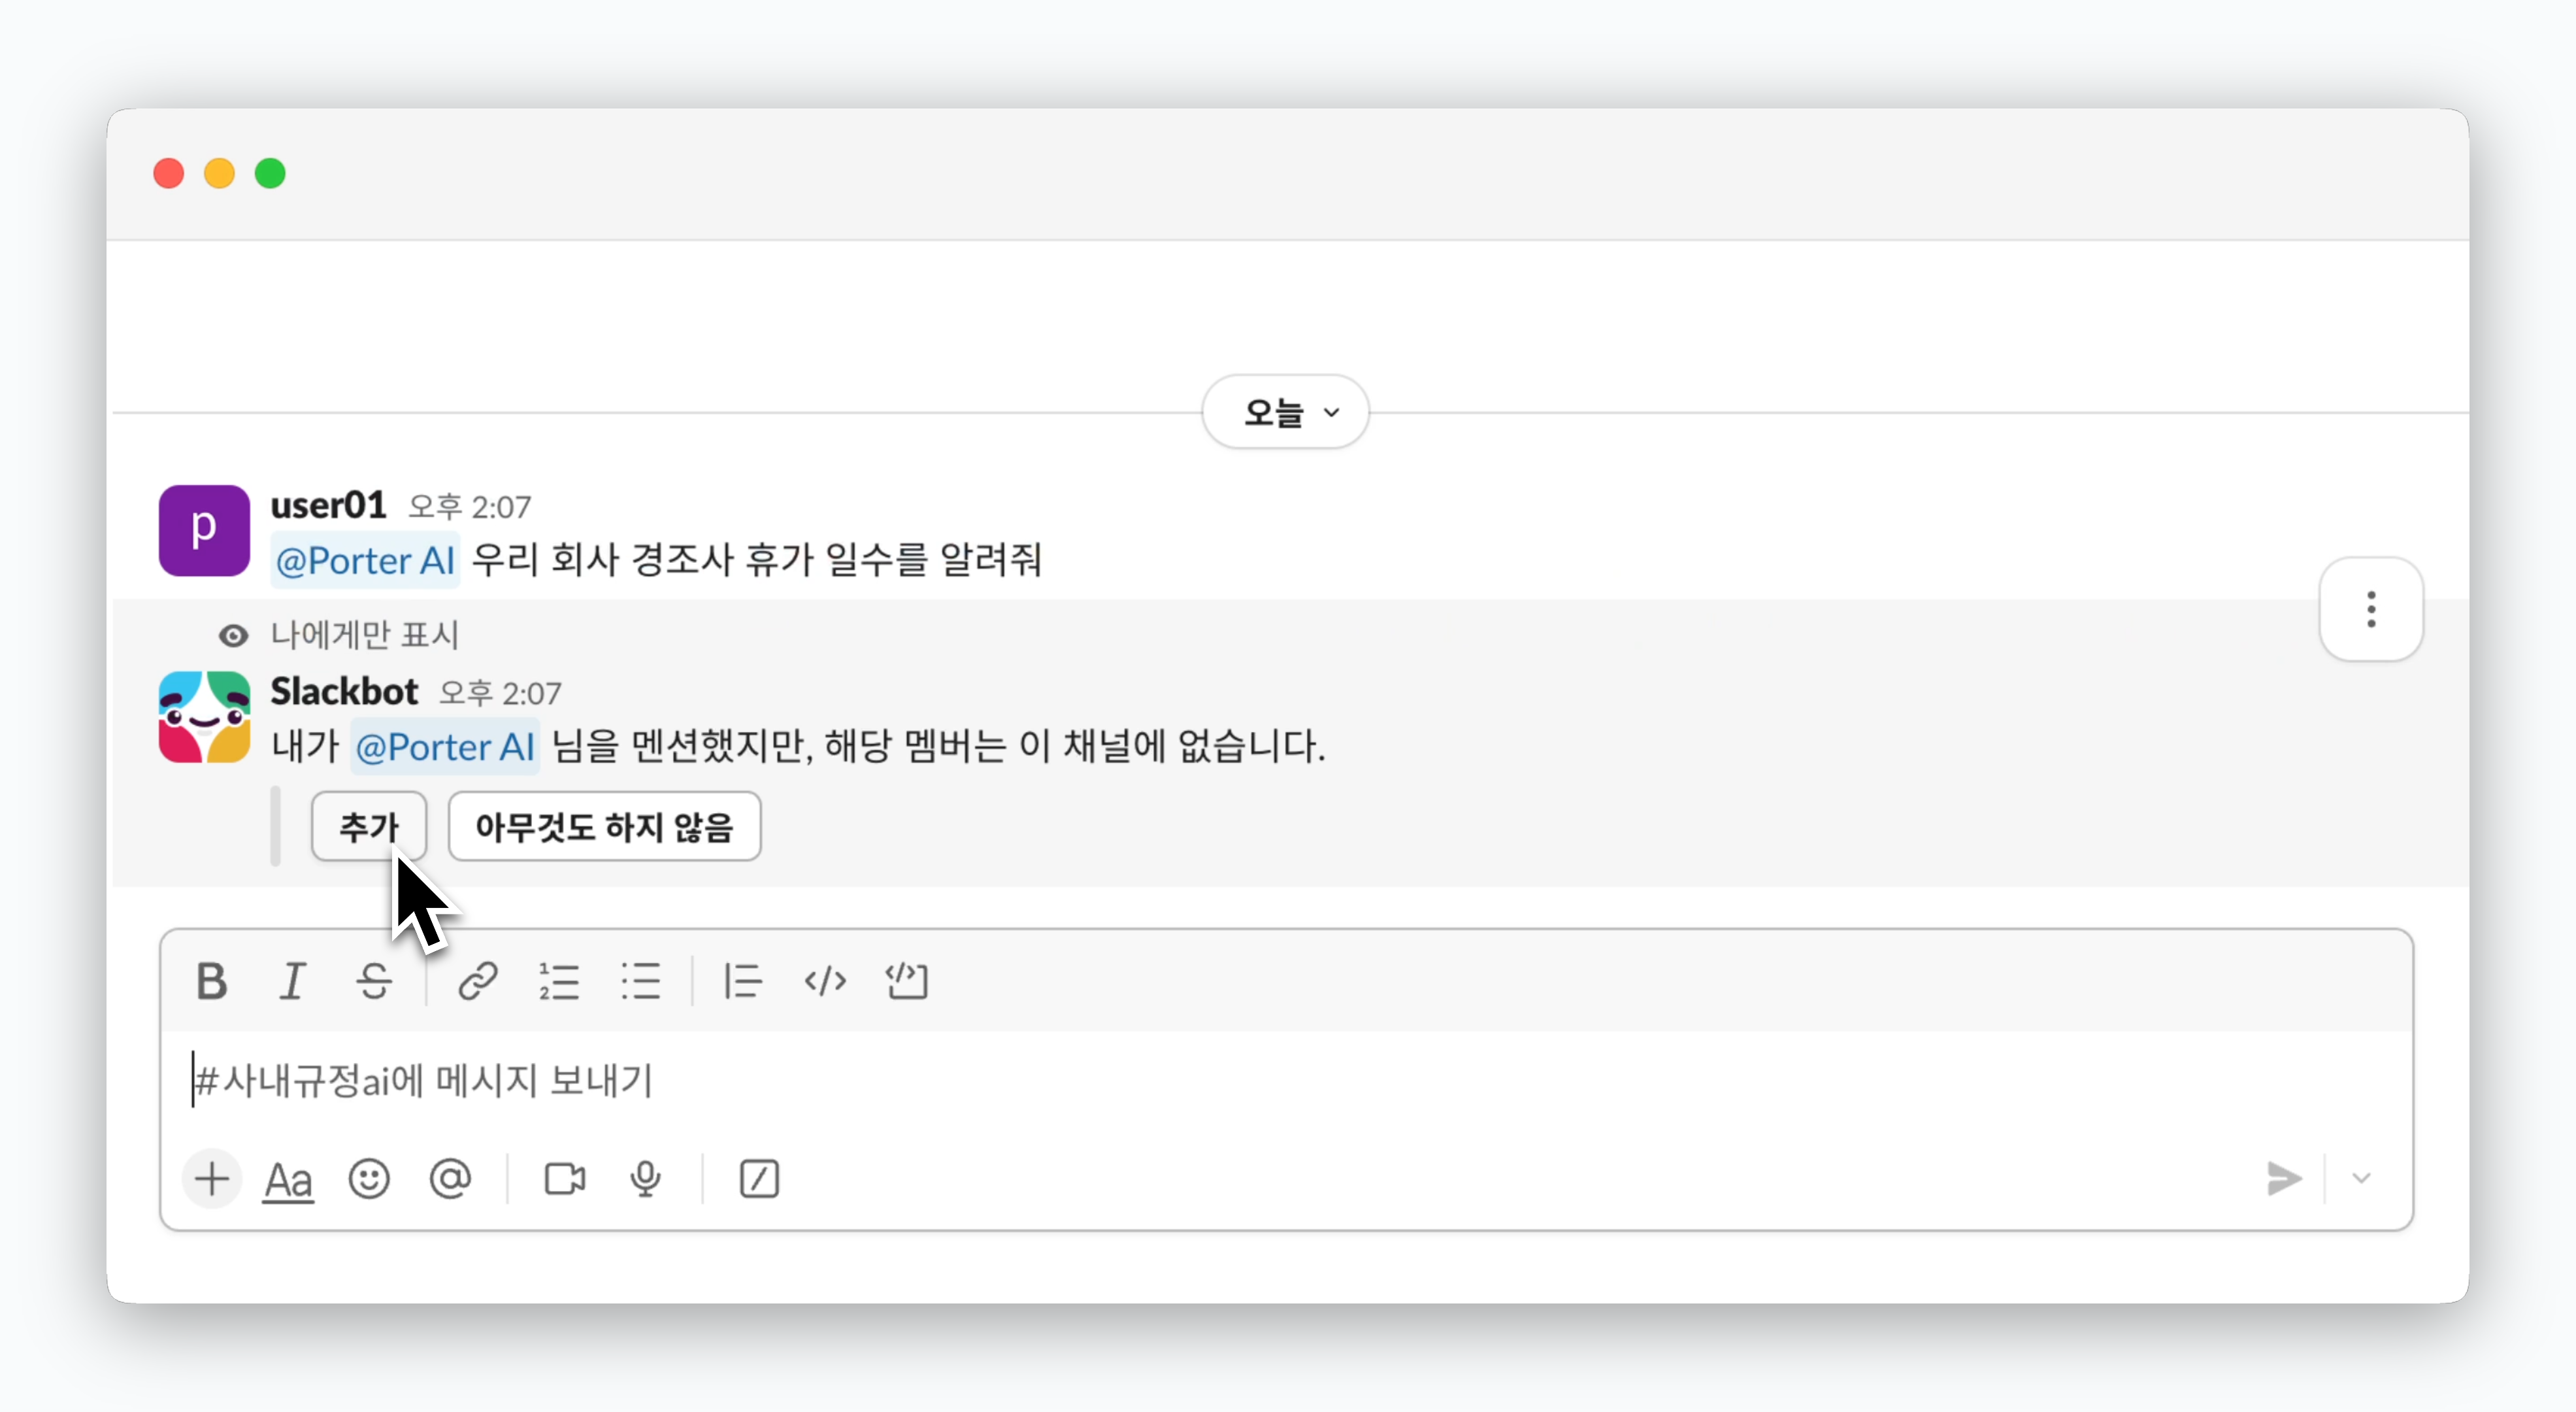Open slash command shortcuts

click(760, 1179)
